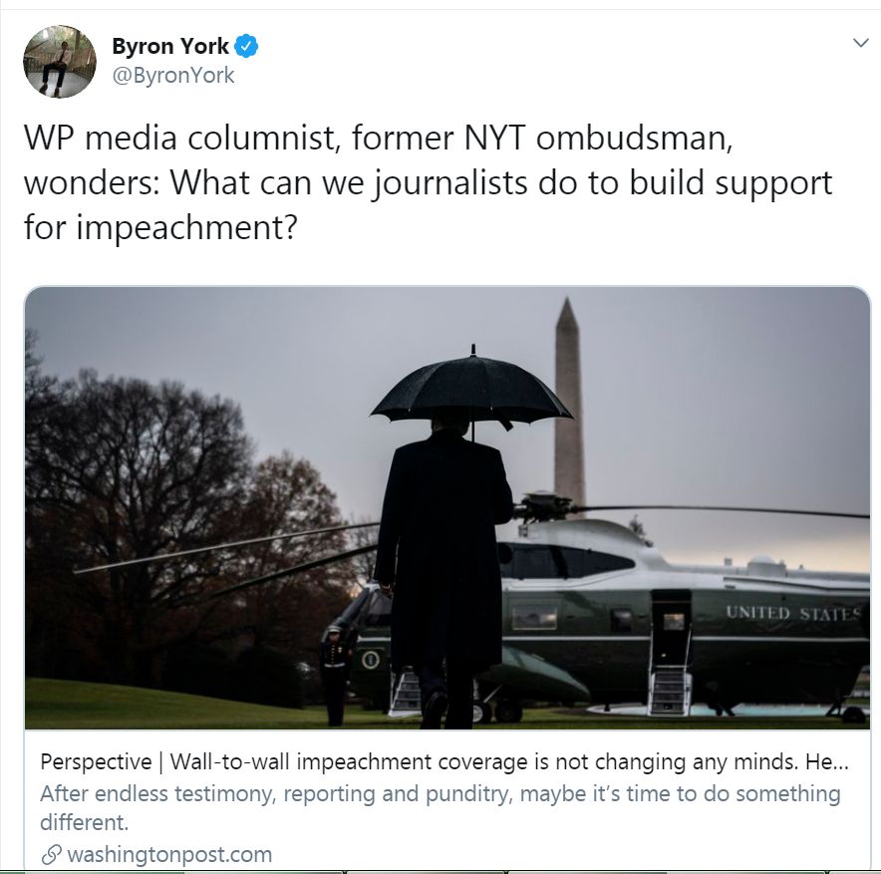Click the 'After endless testimony' card description
The image size is (881, 874).
440,807
